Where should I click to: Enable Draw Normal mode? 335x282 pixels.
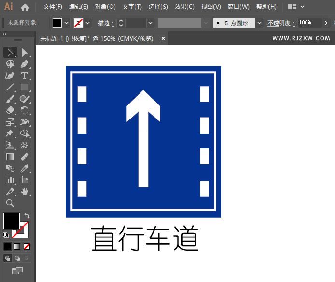[x=8, y=258]
